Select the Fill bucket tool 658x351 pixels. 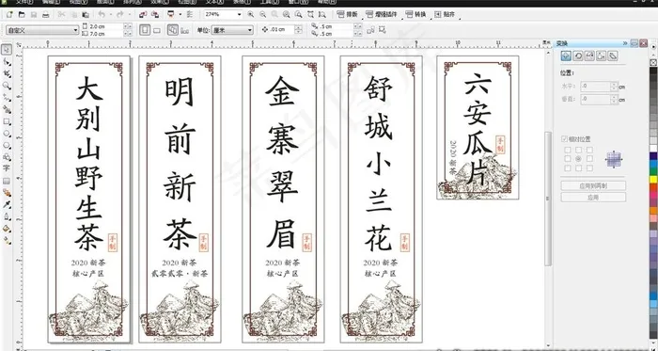coord(7,229)
